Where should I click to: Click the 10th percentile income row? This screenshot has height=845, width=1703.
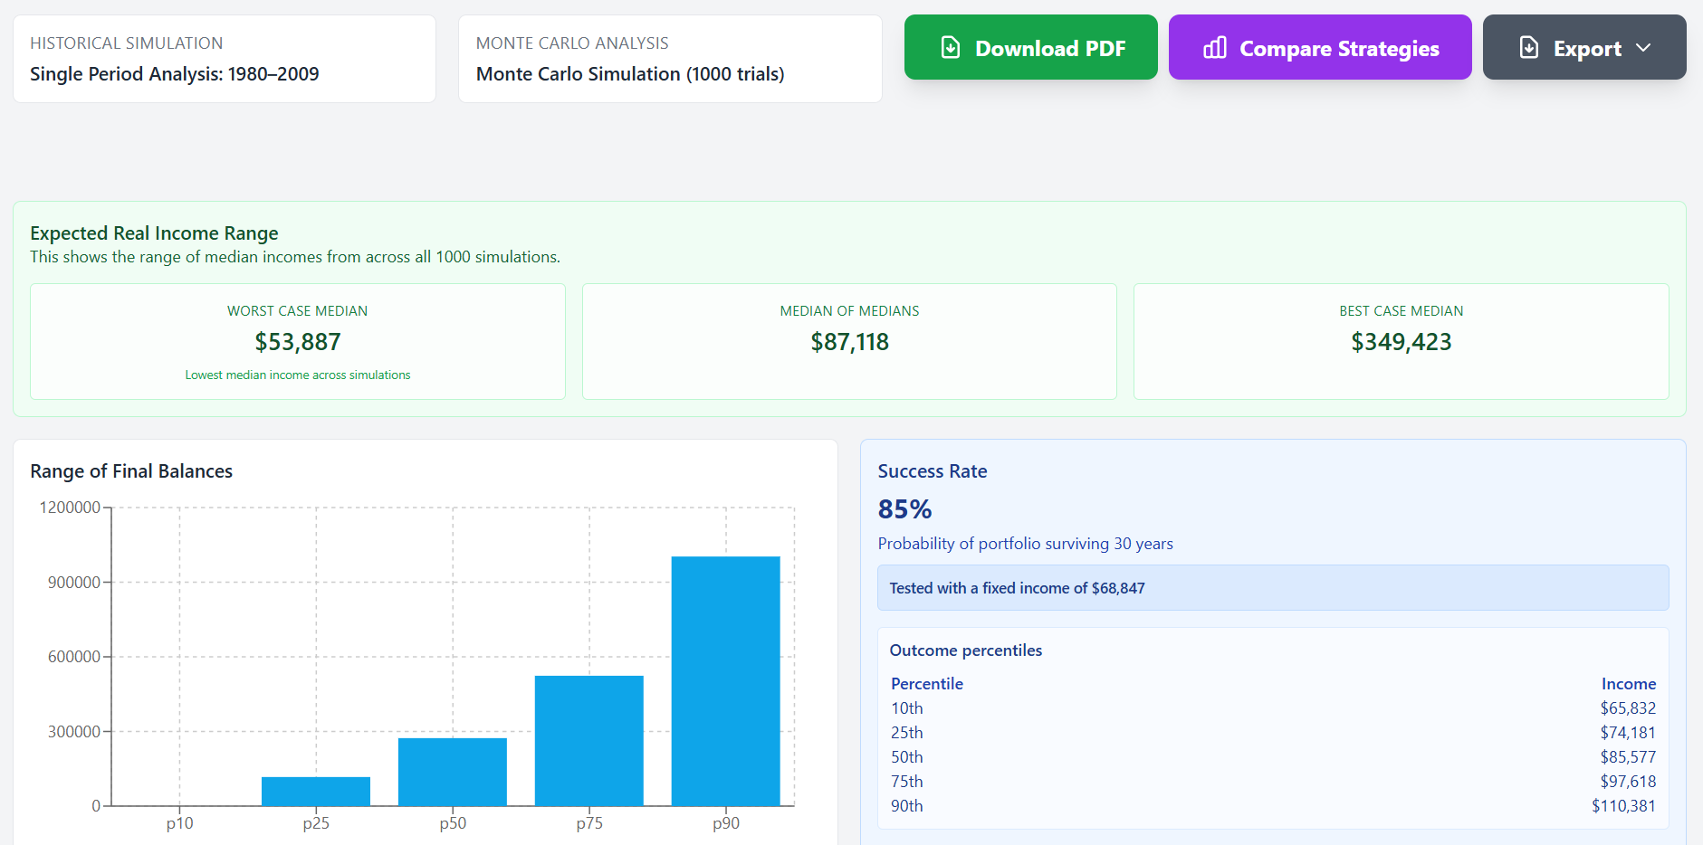click(1272, 708)
